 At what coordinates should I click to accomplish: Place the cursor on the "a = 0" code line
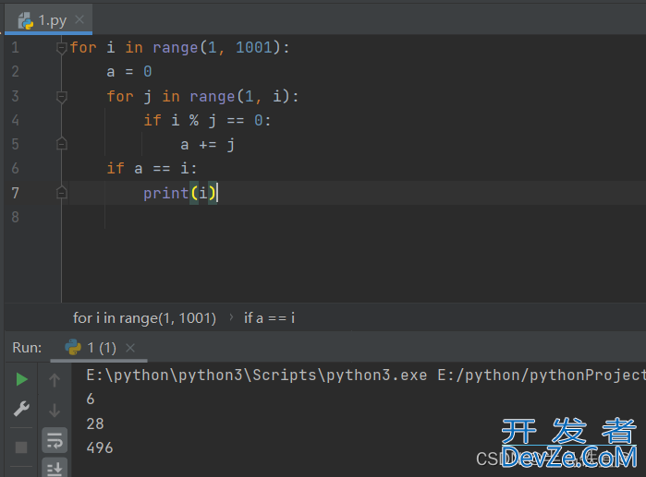pyautogui.click(x=129, y=72)
